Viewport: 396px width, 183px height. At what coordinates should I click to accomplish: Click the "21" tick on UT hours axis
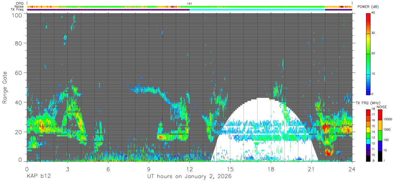[x=312, y=169]
